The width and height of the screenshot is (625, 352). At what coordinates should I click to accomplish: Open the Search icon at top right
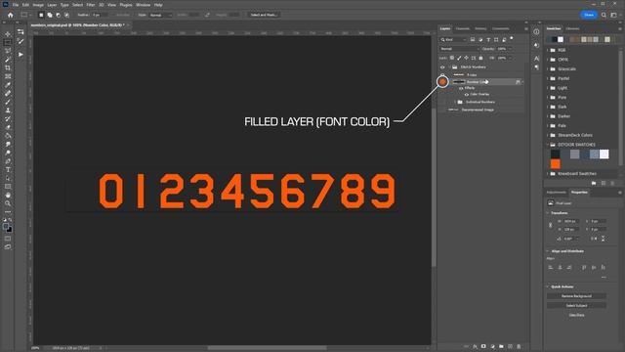click(x=604, y=15)
